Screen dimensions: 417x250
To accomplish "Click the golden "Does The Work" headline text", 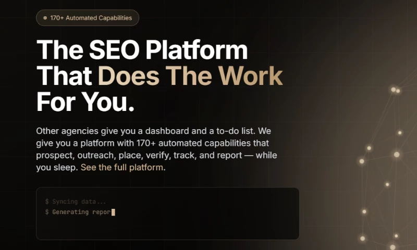I will click(190, 76).
